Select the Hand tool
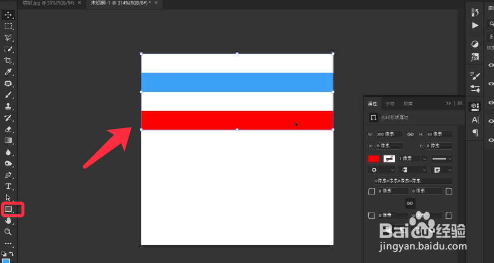The image size is (494, 263). tap(8, 220)
